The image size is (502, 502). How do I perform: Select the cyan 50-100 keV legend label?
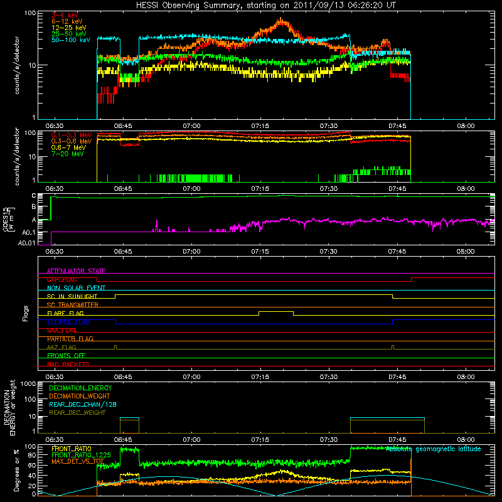click(x=71, y=40)
